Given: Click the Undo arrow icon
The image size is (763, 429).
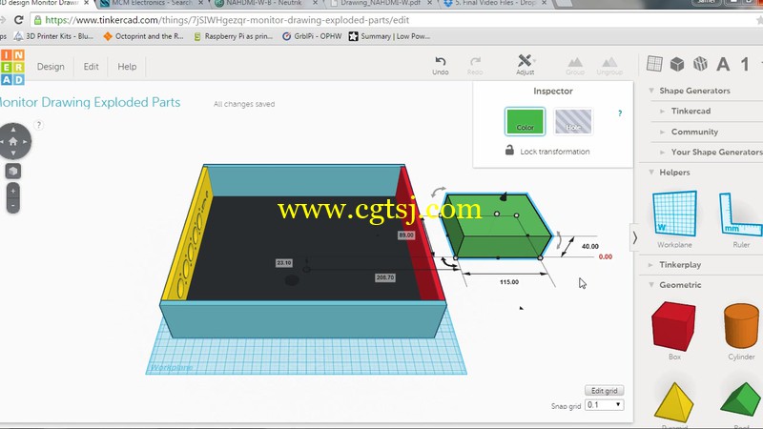Looking at the screenshot, I should [440, 61].
